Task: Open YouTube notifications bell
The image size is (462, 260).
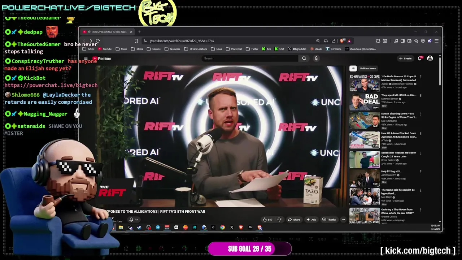Action: pos(420,58)
